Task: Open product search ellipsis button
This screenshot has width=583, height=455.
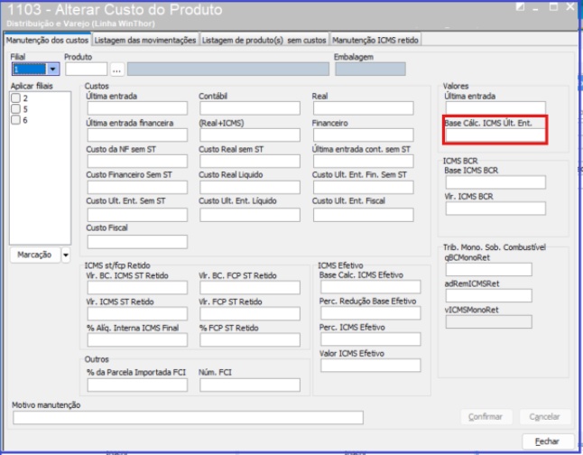Action: click(x=116, y=70)
